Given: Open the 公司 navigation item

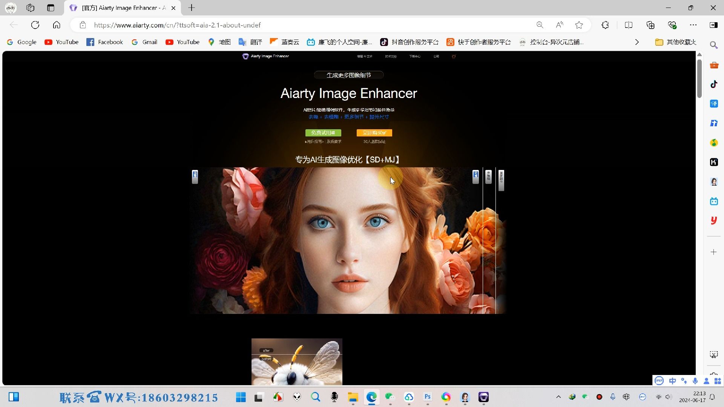Looking at the screenshot, I should 436,57.
